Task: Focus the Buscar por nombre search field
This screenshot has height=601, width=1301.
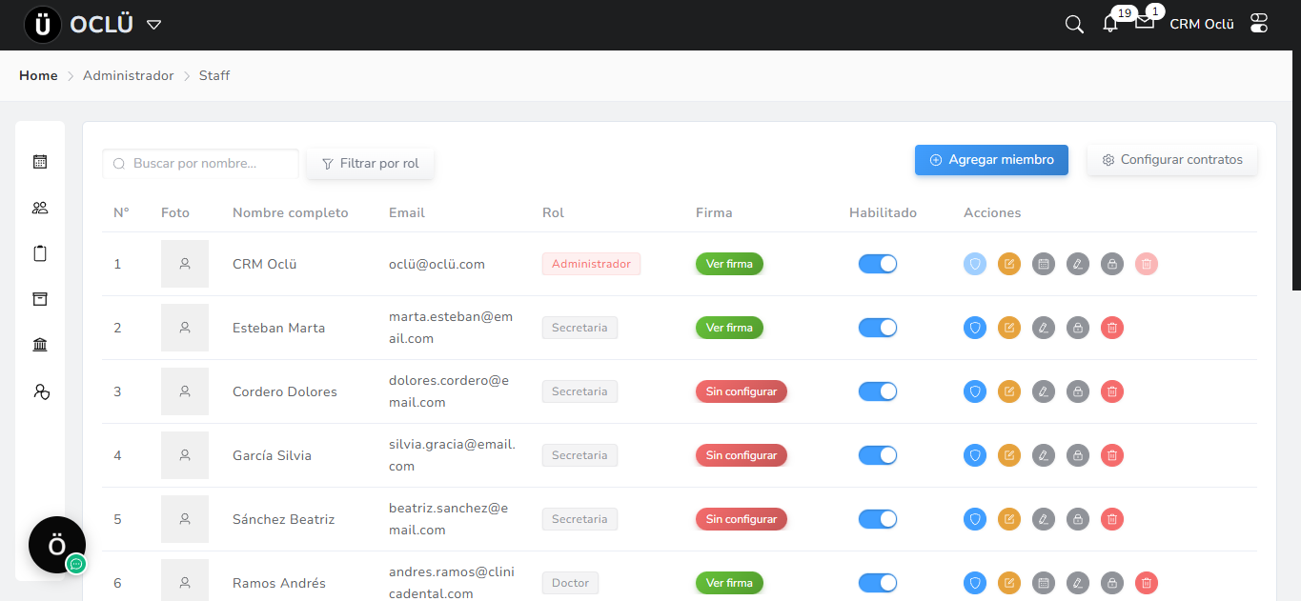Action: [x=201, y=164]
